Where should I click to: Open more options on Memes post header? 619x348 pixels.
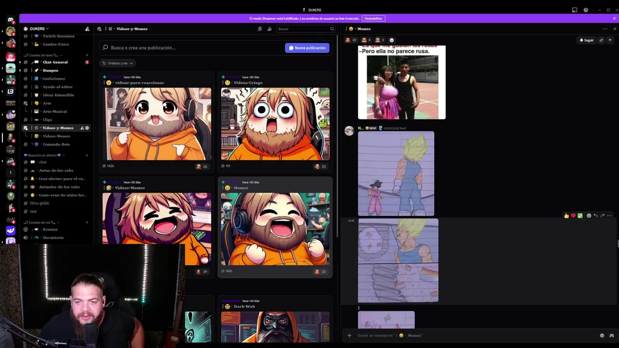pos(605,29)
